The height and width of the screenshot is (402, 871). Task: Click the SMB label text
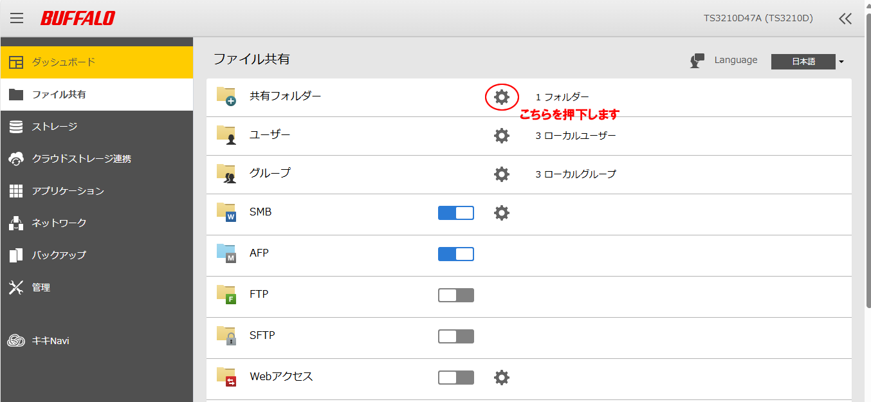(261, 212)
